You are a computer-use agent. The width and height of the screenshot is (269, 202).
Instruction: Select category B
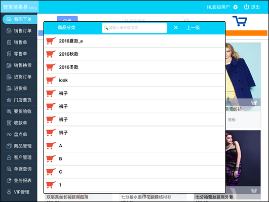click(x=135, y=158)
